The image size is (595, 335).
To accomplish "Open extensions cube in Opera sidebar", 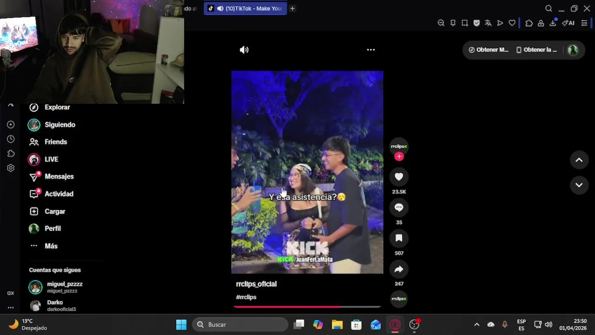I will 11,154.
